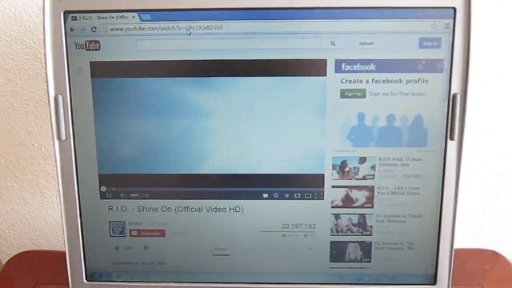The height and width of the screenshot is (288, 512).
Task: Go to YouTube home via the logo
Action: (87, 46)
